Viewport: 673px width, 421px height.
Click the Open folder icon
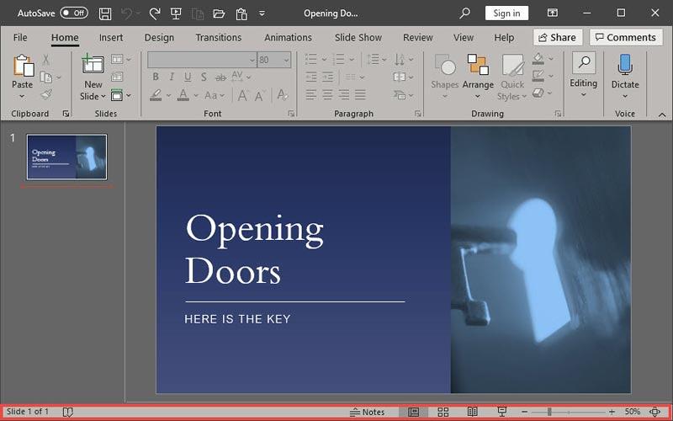[219, 13]
